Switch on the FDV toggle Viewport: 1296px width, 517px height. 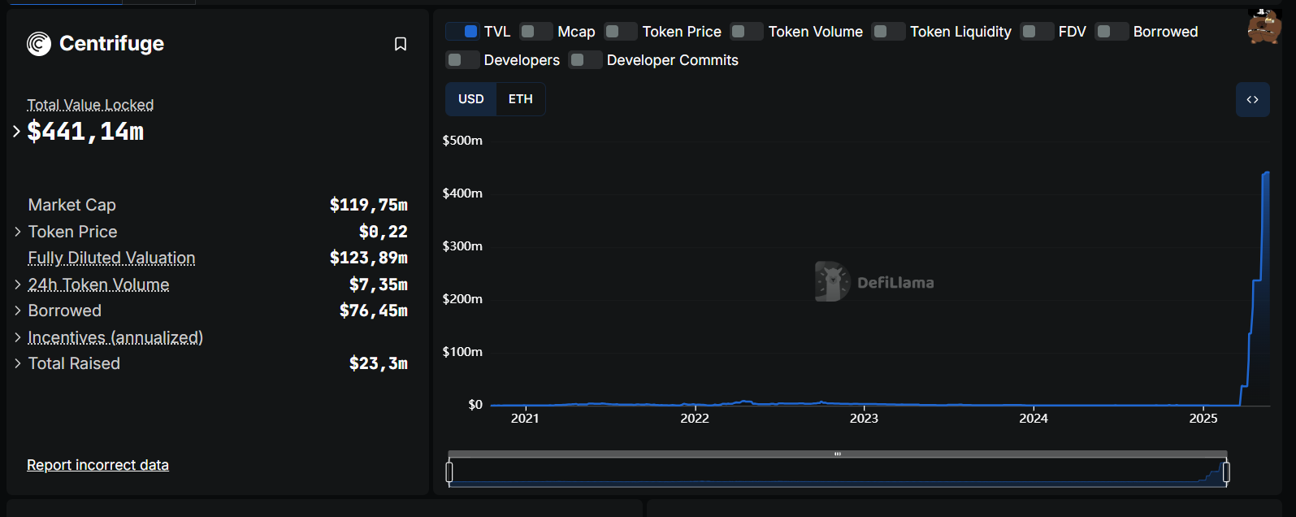tap(1036, 32)
